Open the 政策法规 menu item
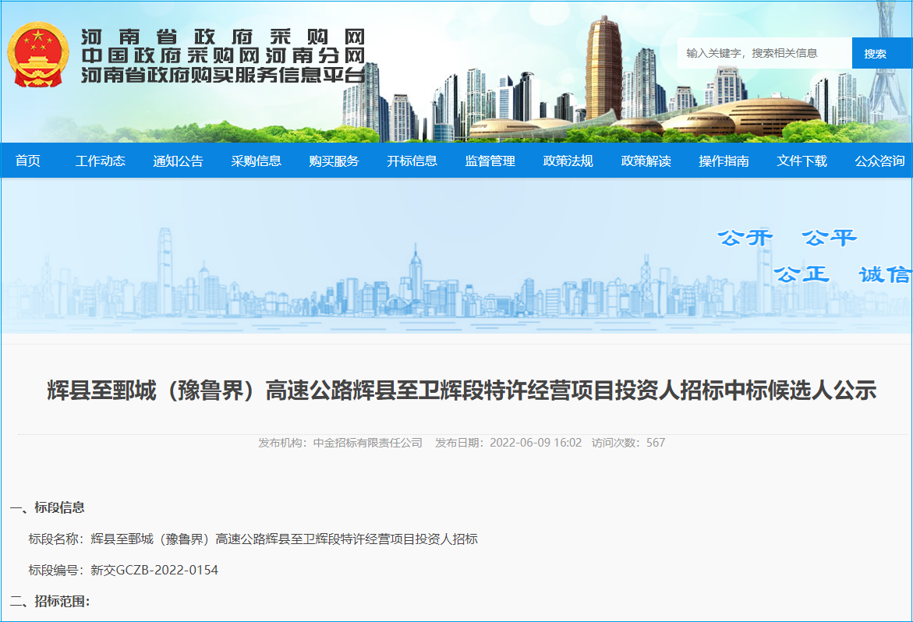 coord(568,161)
